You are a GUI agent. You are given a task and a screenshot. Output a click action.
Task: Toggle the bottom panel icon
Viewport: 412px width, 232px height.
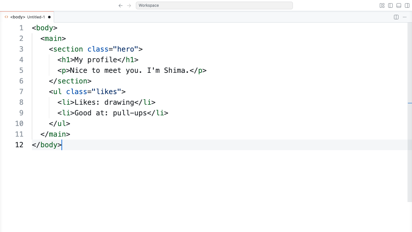point(399,5)
